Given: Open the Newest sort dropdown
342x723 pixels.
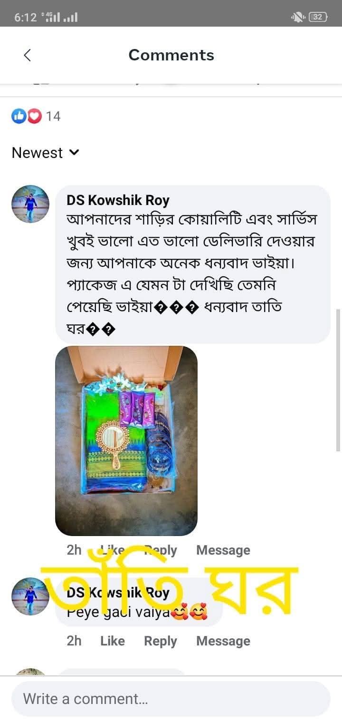Looking at the screenshot, I should (x=46, y=153).
